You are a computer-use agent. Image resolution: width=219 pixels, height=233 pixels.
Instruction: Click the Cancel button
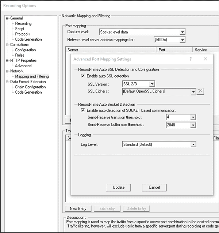(x=154, y=187)
